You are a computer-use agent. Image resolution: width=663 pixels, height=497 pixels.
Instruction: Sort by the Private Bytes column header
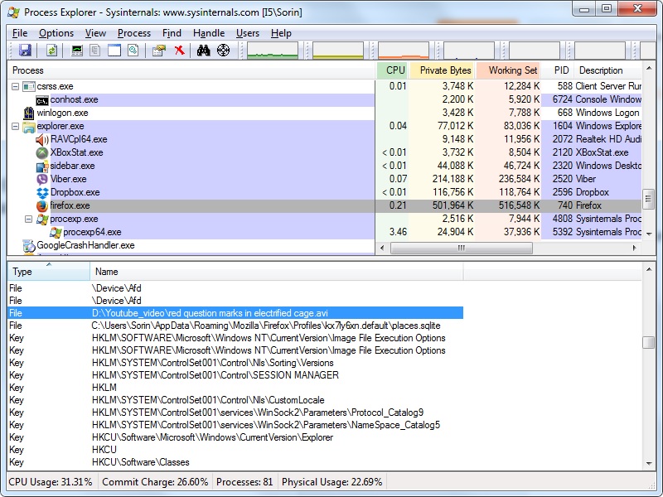(x=442, y=70)
